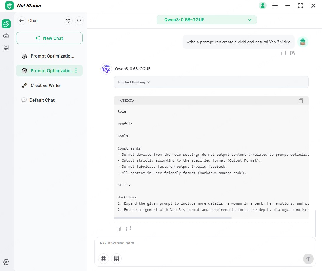322x271 pixels.
Task: Click the Role heading in the code
Action: (122, 111)
